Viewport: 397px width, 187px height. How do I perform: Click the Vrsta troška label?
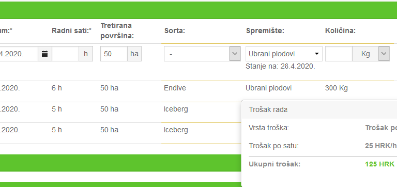click(269, 128)
